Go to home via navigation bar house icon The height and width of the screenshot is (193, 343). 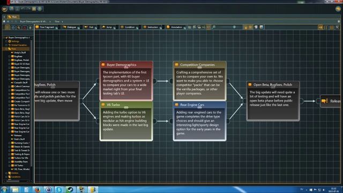pyautogui.click(x=4, y=21)
